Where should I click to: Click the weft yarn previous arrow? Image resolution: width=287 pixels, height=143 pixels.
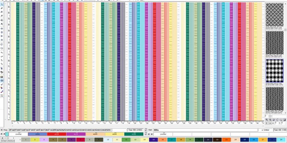(149, 134)
